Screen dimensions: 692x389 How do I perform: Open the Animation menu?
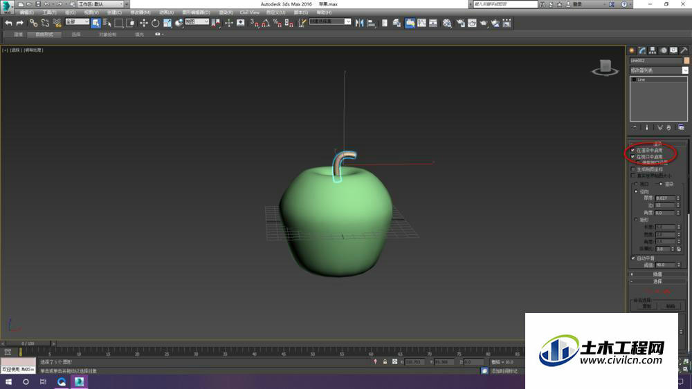pyautogui.click(x=166, y=12)
